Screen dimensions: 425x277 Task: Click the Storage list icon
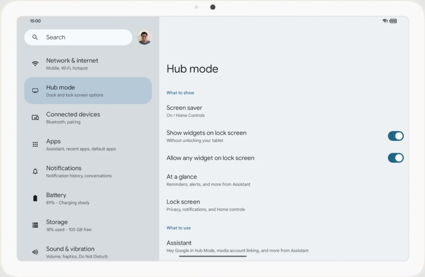tap(35, 225)
